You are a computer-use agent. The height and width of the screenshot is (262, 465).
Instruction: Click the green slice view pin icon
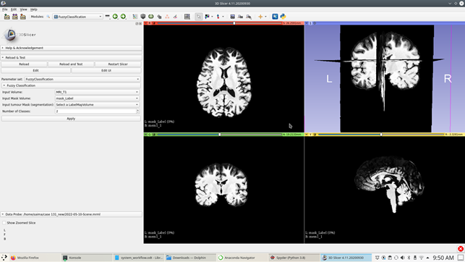point(145,135)
